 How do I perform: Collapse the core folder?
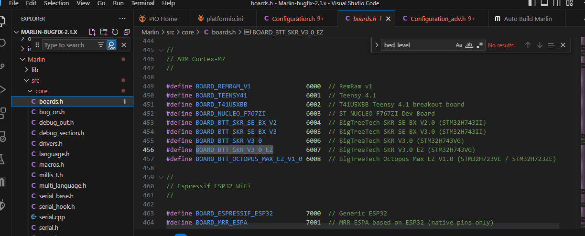pos(73,91)
